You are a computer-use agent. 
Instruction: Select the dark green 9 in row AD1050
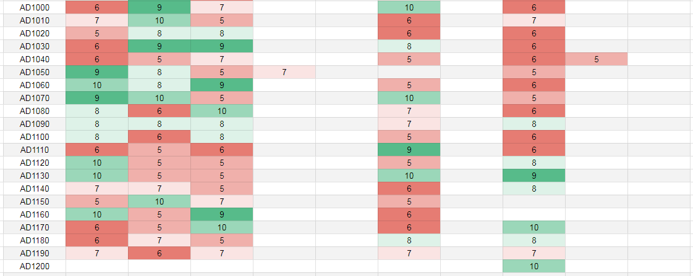96,73
